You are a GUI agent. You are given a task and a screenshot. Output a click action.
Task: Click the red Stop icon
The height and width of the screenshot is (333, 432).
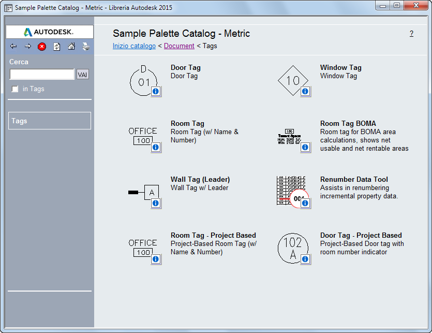pyautogui.click(x=42, y=47)
